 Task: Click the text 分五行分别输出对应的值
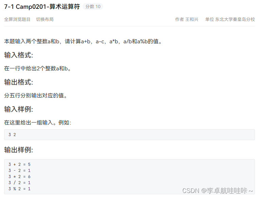36,95
